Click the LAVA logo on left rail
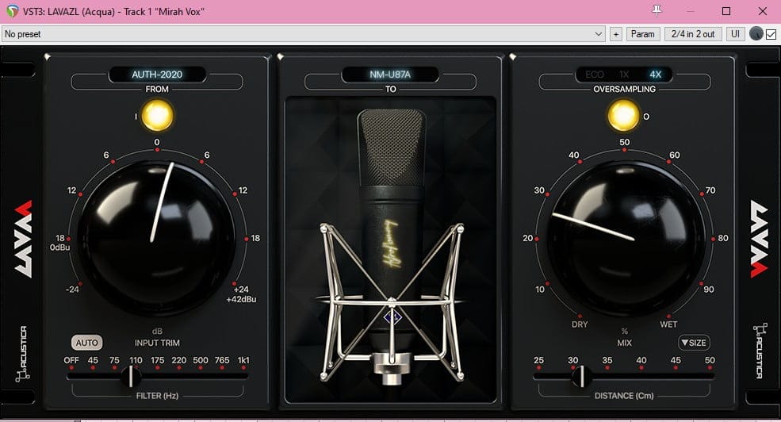This screenshot has width=781, height=422. coord(24,238)
